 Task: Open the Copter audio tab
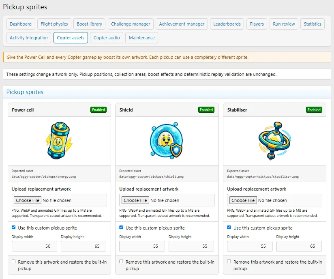click(107, 38)
